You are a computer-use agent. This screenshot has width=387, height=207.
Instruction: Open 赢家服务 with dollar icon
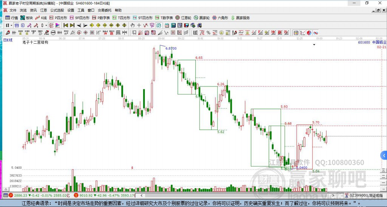240,18
